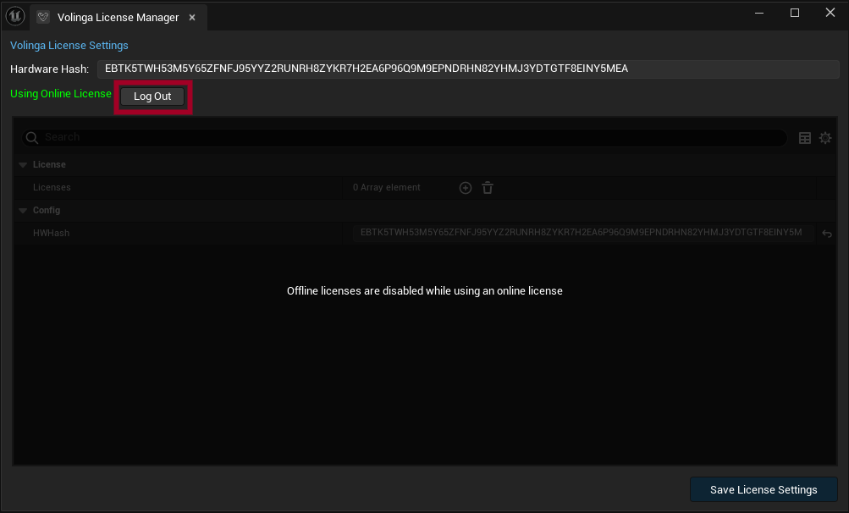Click the HWHash value field under Config
849x513 pixels.
point(582,233)
